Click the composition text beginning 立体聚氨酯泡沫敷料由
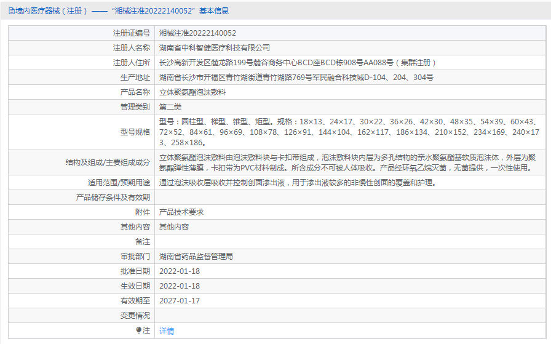551x344 pixels. [x=347, y=162]
